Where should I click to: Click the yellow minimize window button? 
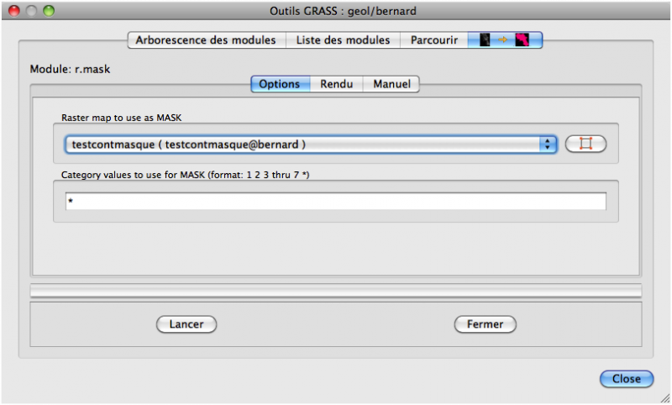click(31, 10)
